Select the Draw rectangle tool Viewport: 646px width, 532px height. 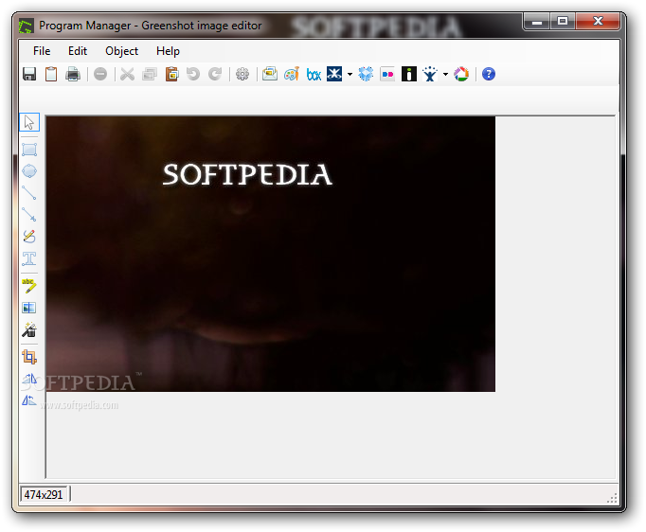[x=29, y=150]
